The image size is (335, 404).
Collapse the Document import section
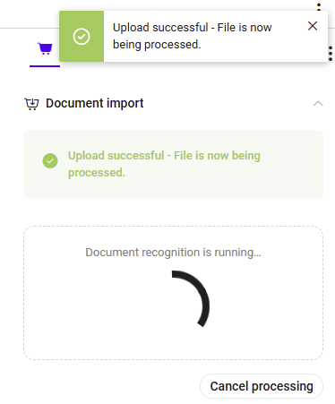[x=318, y=104]
